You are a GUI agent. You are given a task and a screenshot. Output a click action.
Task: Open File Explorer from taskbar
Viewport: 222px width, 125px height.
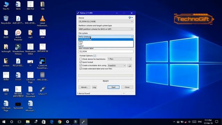28,122
